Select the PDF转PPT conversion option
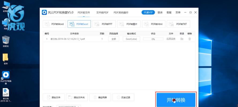The image size is (238, 107). (x=104, y=24)
